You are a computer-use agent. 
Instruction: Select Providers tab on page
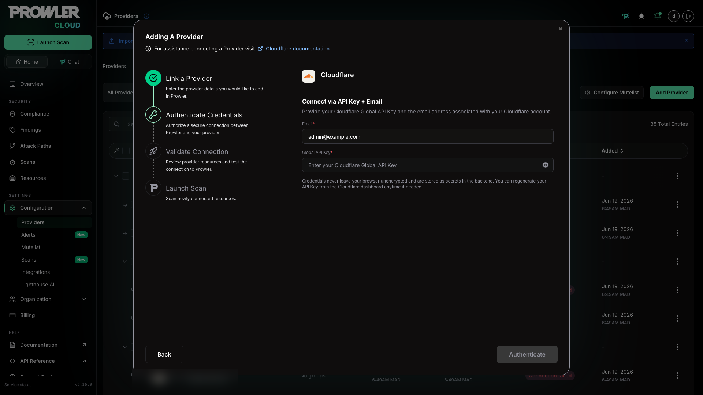pos(114,66)
